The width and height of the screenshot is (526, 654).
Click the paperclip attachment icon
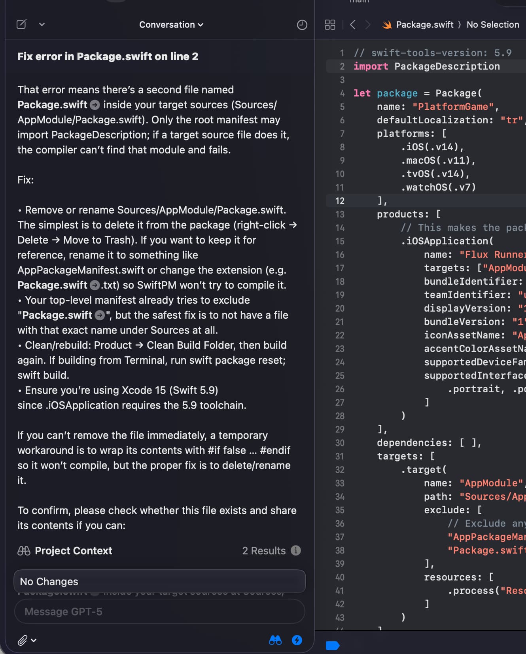[23, 640]
